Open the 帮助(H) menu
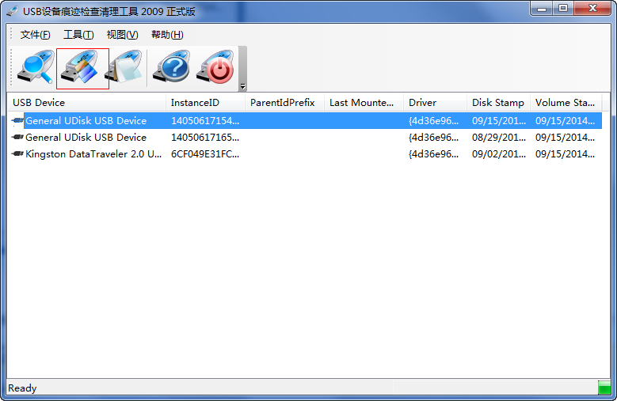 167,35
